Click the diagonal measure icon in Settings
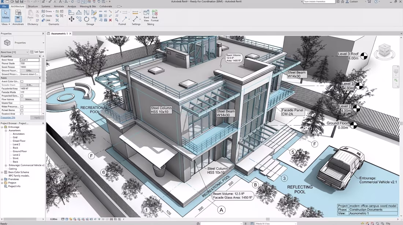The height and width of the screenshot is (225, 403). (x=135, y=19)
